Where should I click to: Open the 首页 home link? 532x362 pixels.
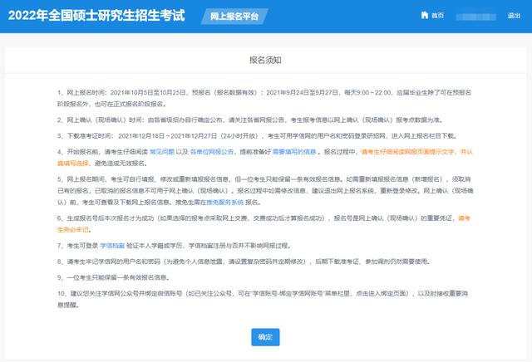coord(437,16)
